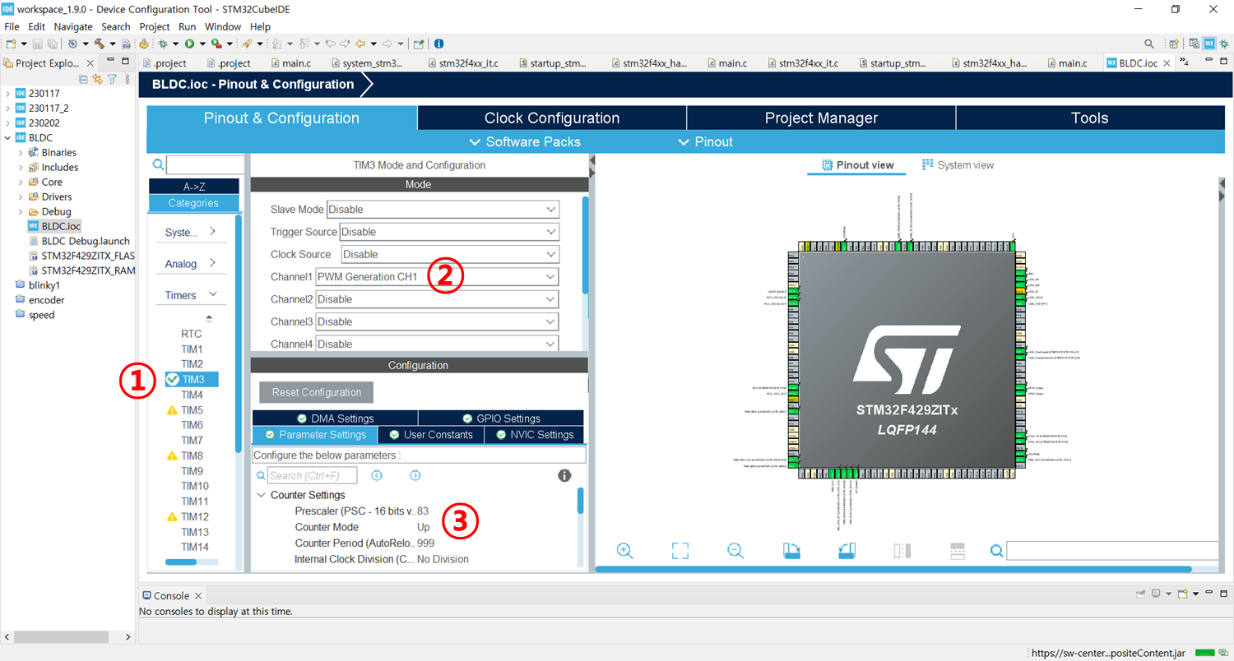Minimize the Project Explorer panel

pyautogui.click(x=110, y=61)
